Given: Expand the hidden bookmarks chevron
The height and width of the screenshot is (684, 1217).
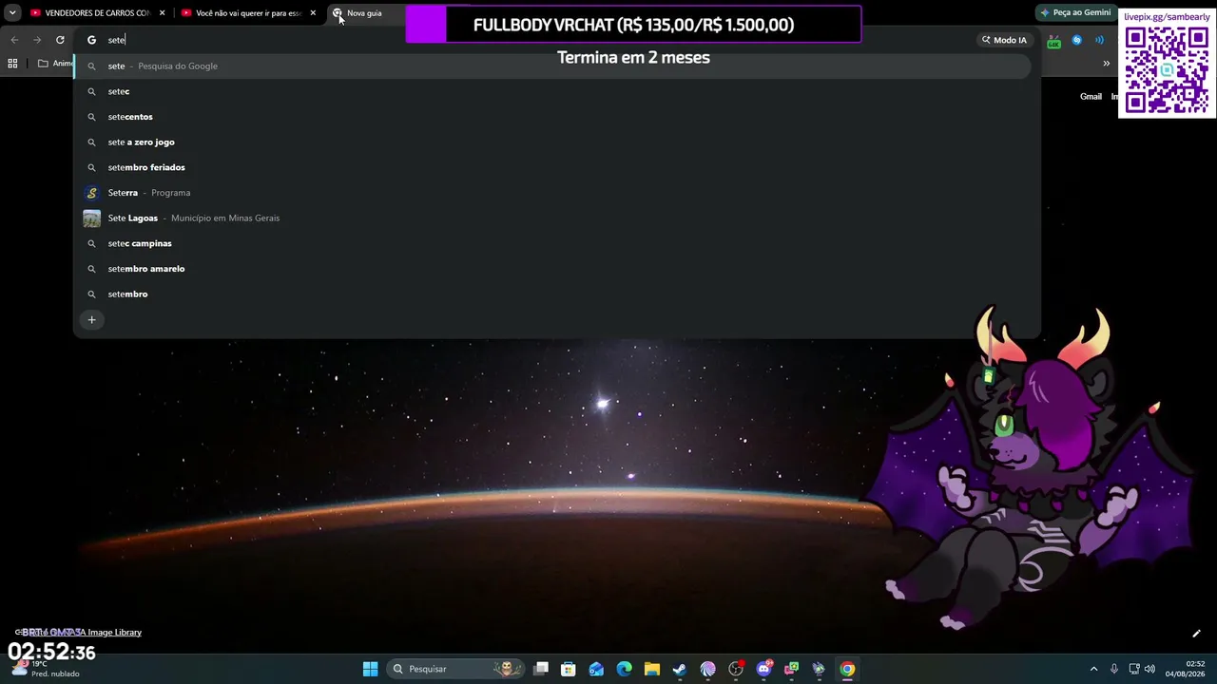Looking at the screenshot, I should click(x=1106, y=64).
